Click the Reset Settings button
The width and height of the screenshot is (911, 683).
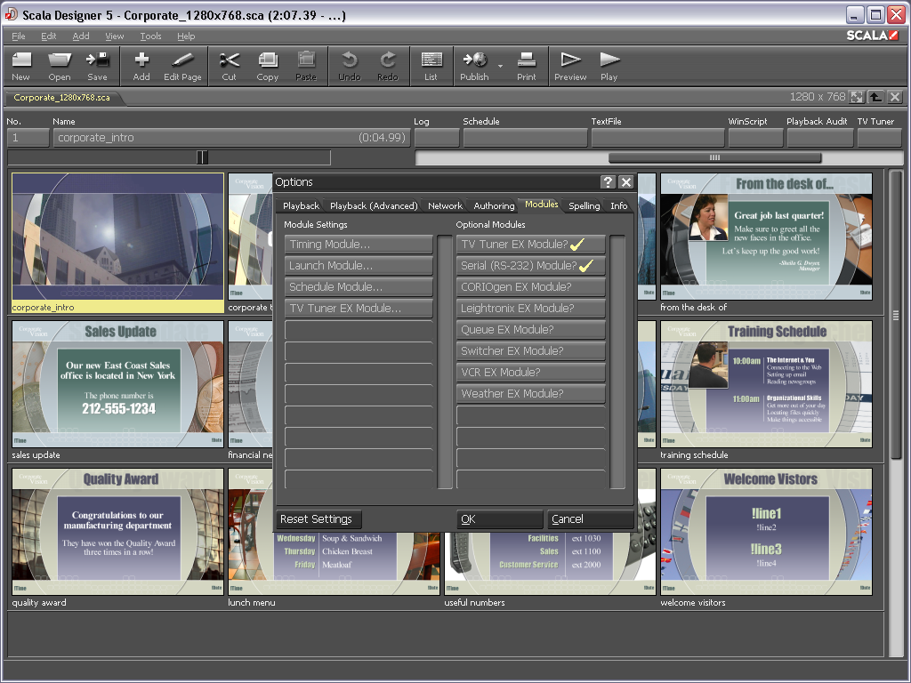click(318, 519)
